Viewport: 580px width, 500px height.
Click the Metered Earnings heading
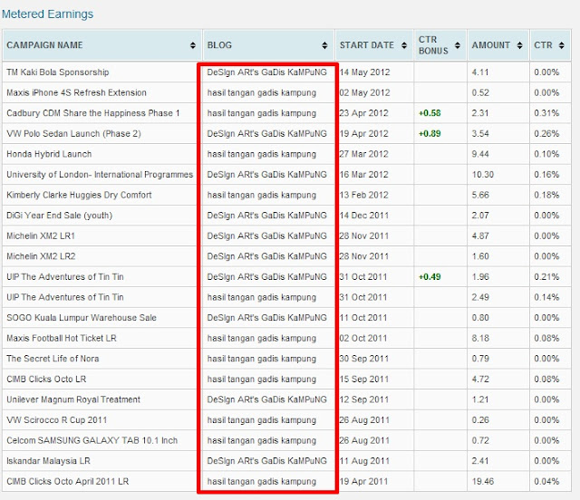pos(47,14)
